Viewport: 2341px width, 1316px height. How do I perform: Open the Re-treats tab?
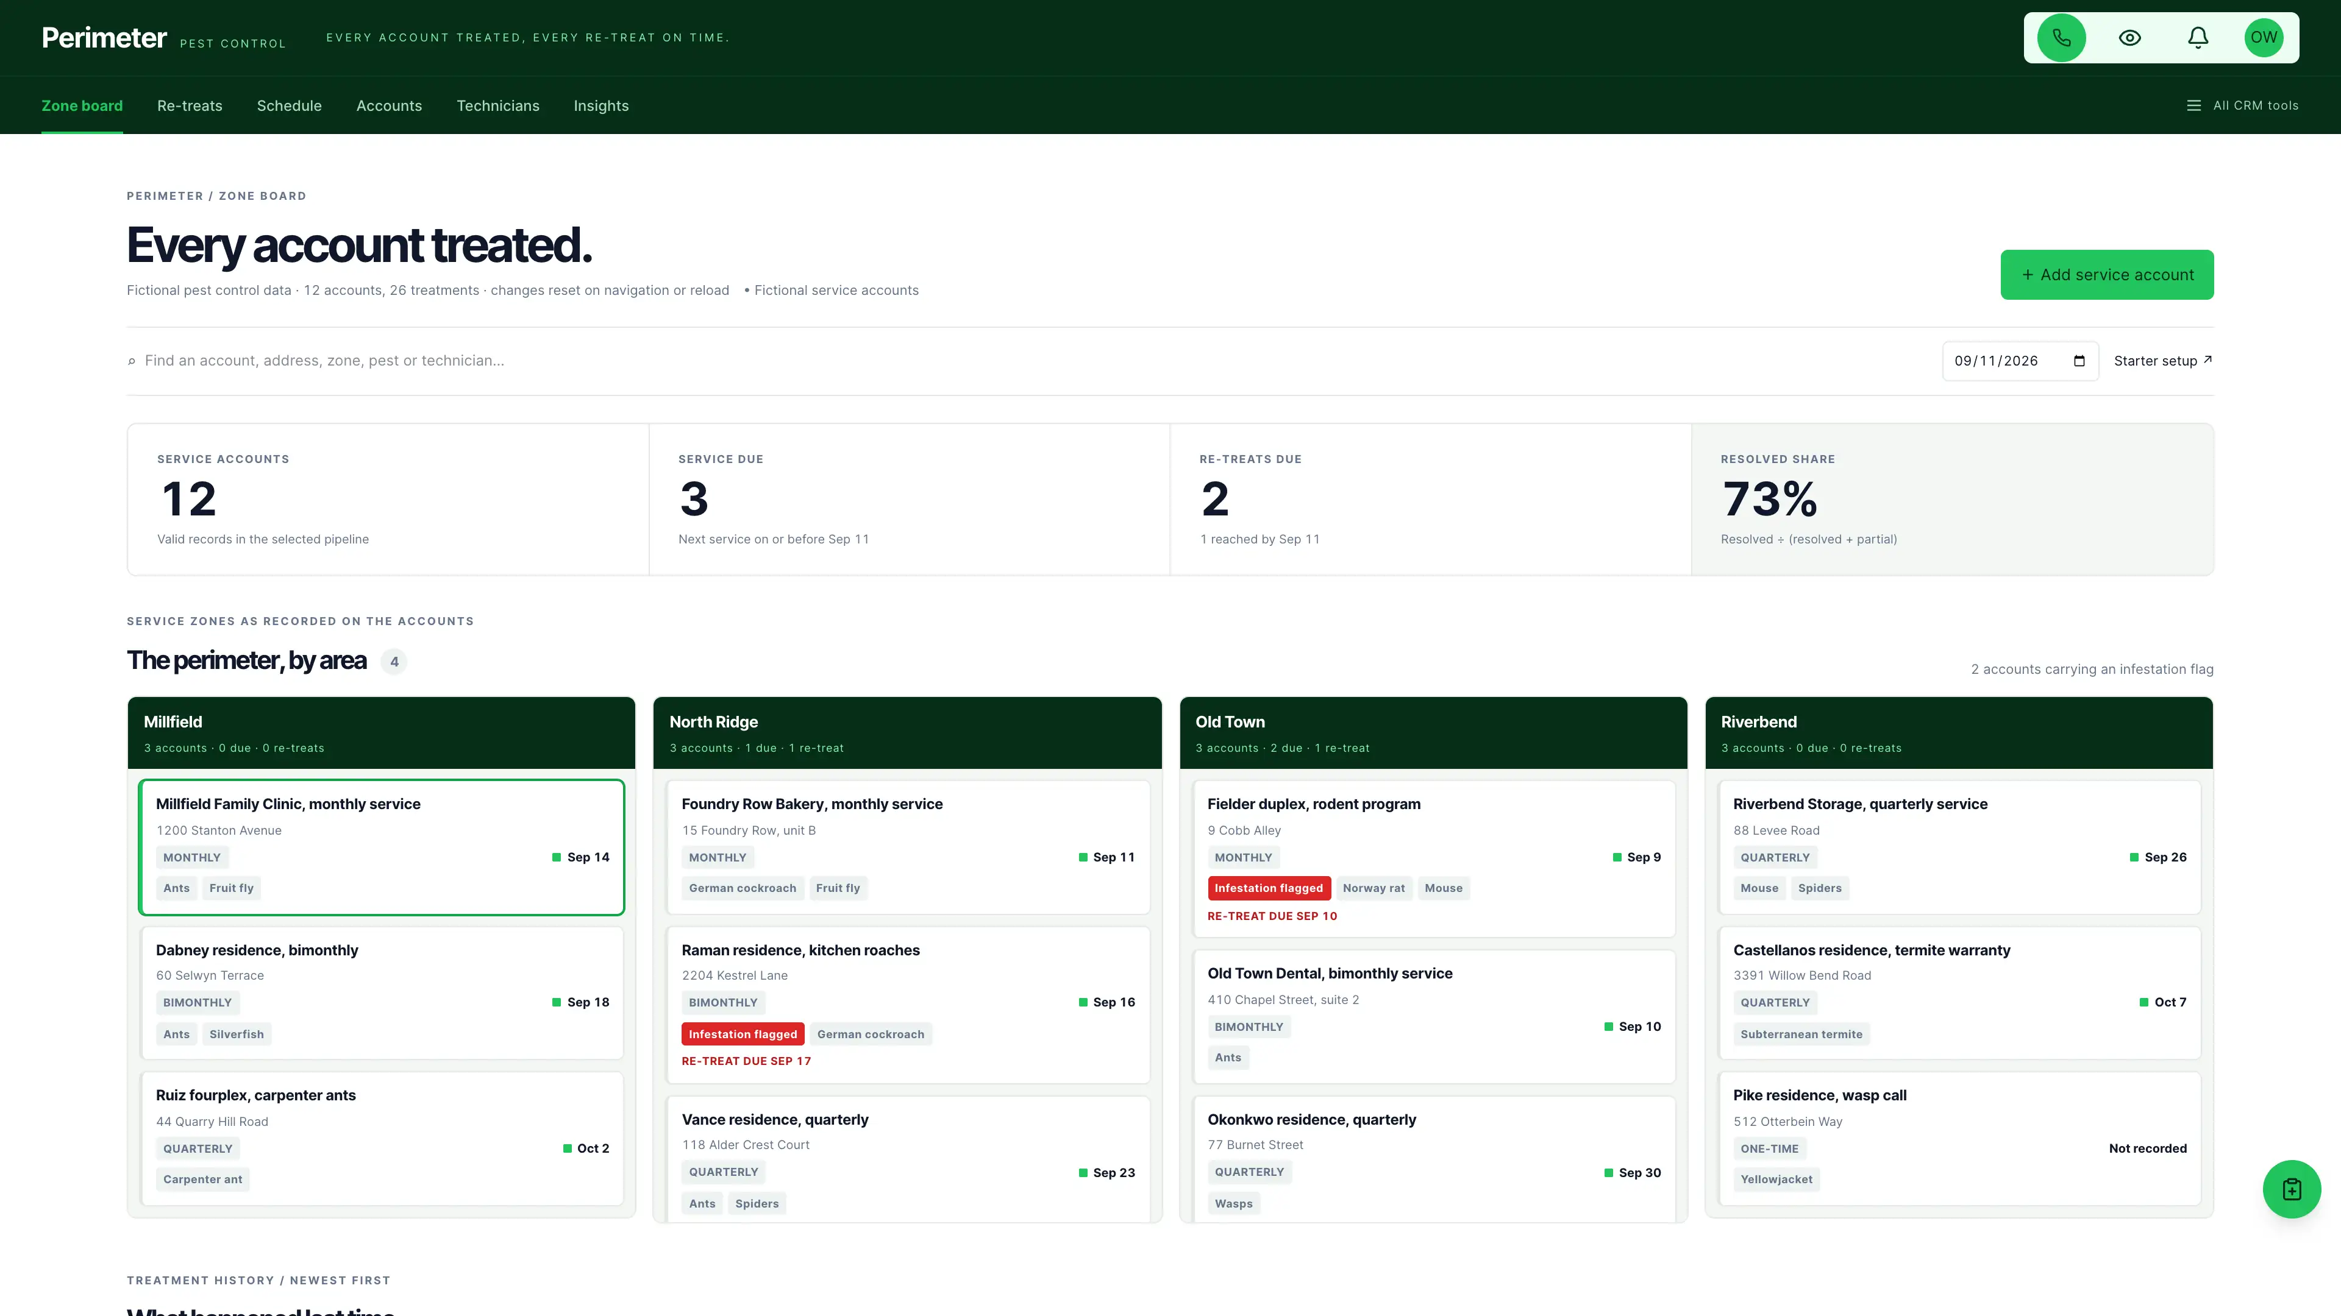click(x=189, y=105)
